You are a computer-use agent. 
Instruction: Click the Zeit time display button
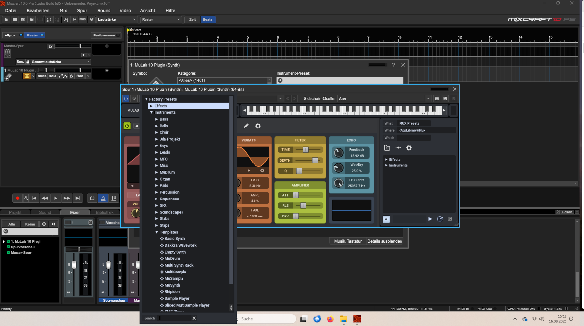(x=193, y=20)
